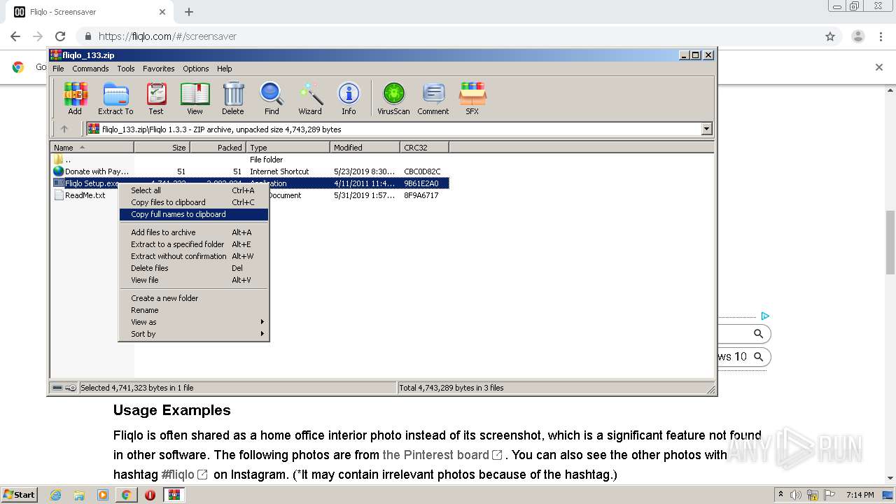Image resolution: width=896 pixels, height=504 pixels.
Task: Click the Windows Start button
Action: pyautogui.click(x=19, y=495)
